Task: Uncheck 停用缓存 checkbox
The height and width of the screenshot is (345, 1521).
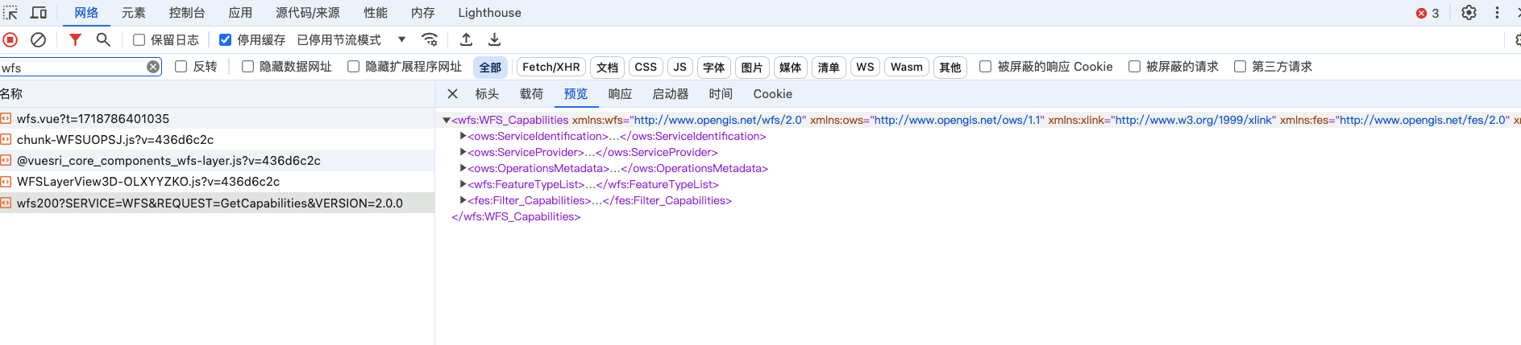Action: [x=225, y=39]
